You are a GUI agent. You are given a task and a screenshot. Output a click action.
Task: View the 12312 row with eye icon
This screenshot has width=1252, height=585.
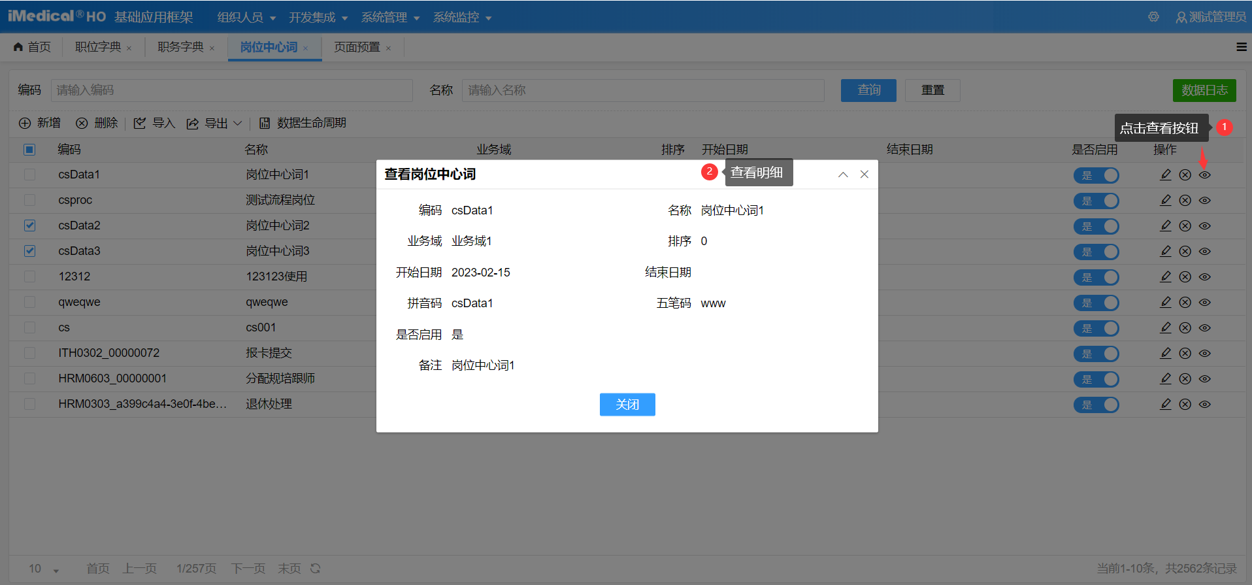point(1205,276)
